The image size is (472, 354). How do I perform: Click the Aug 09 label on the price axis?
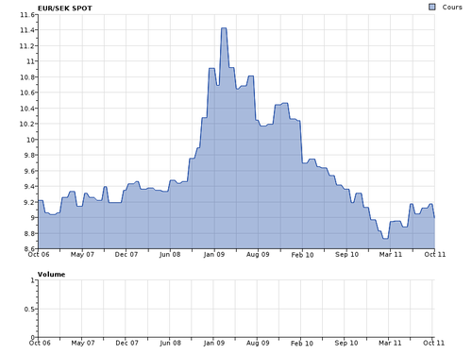tap(258, 254)
